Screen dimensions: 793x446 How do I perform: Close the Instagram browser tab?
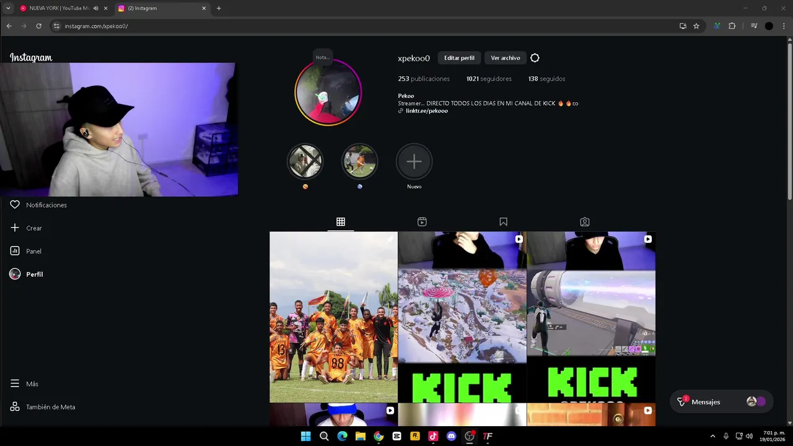pos(204,8)
